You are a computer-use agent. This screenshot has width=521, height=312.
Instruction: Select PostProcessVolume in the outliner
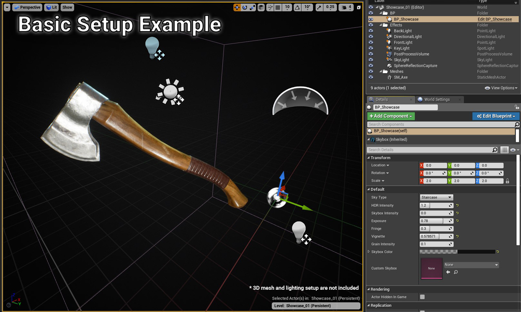pyautogui.click(x=411, y=54)
